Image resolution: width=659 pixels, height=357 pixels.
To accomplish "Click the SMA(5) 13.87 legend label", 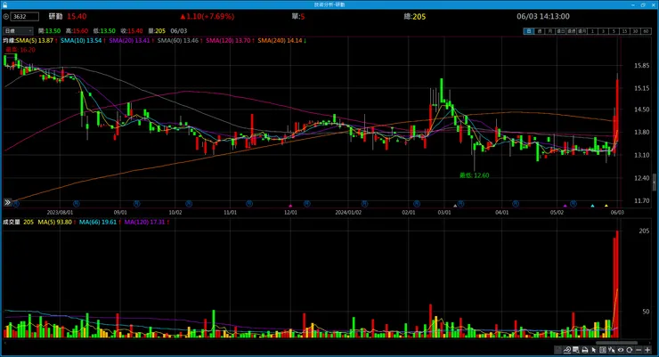I will 35,41.
